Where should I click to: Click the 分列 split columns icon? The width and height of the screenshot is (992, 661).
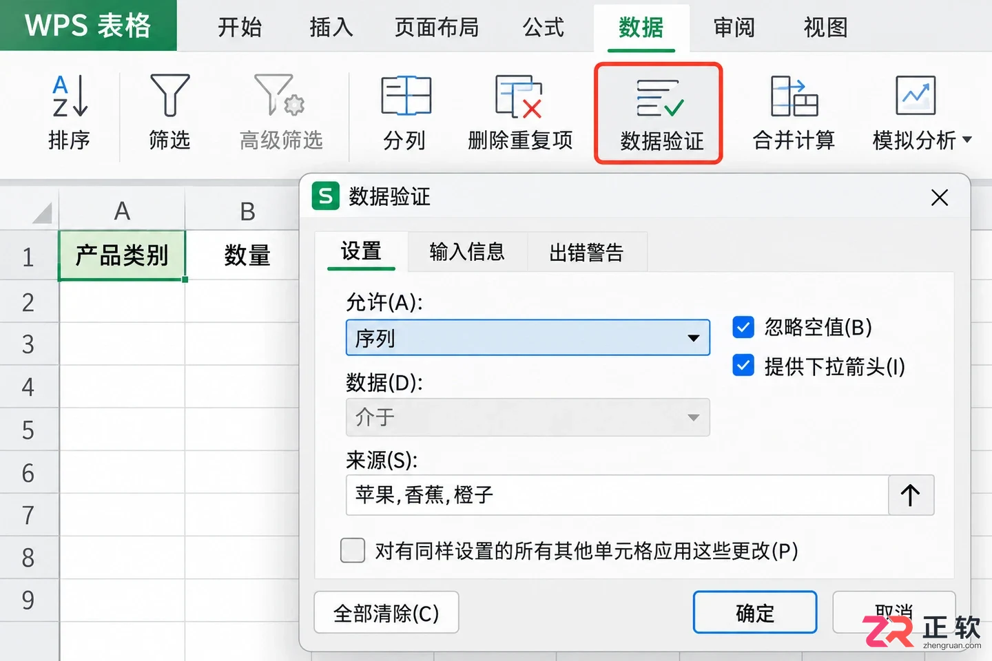click(x=406, y=96)
